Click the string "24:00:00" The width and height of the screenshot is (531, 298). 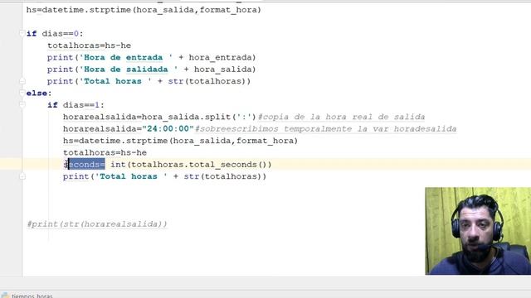[168, 129]
